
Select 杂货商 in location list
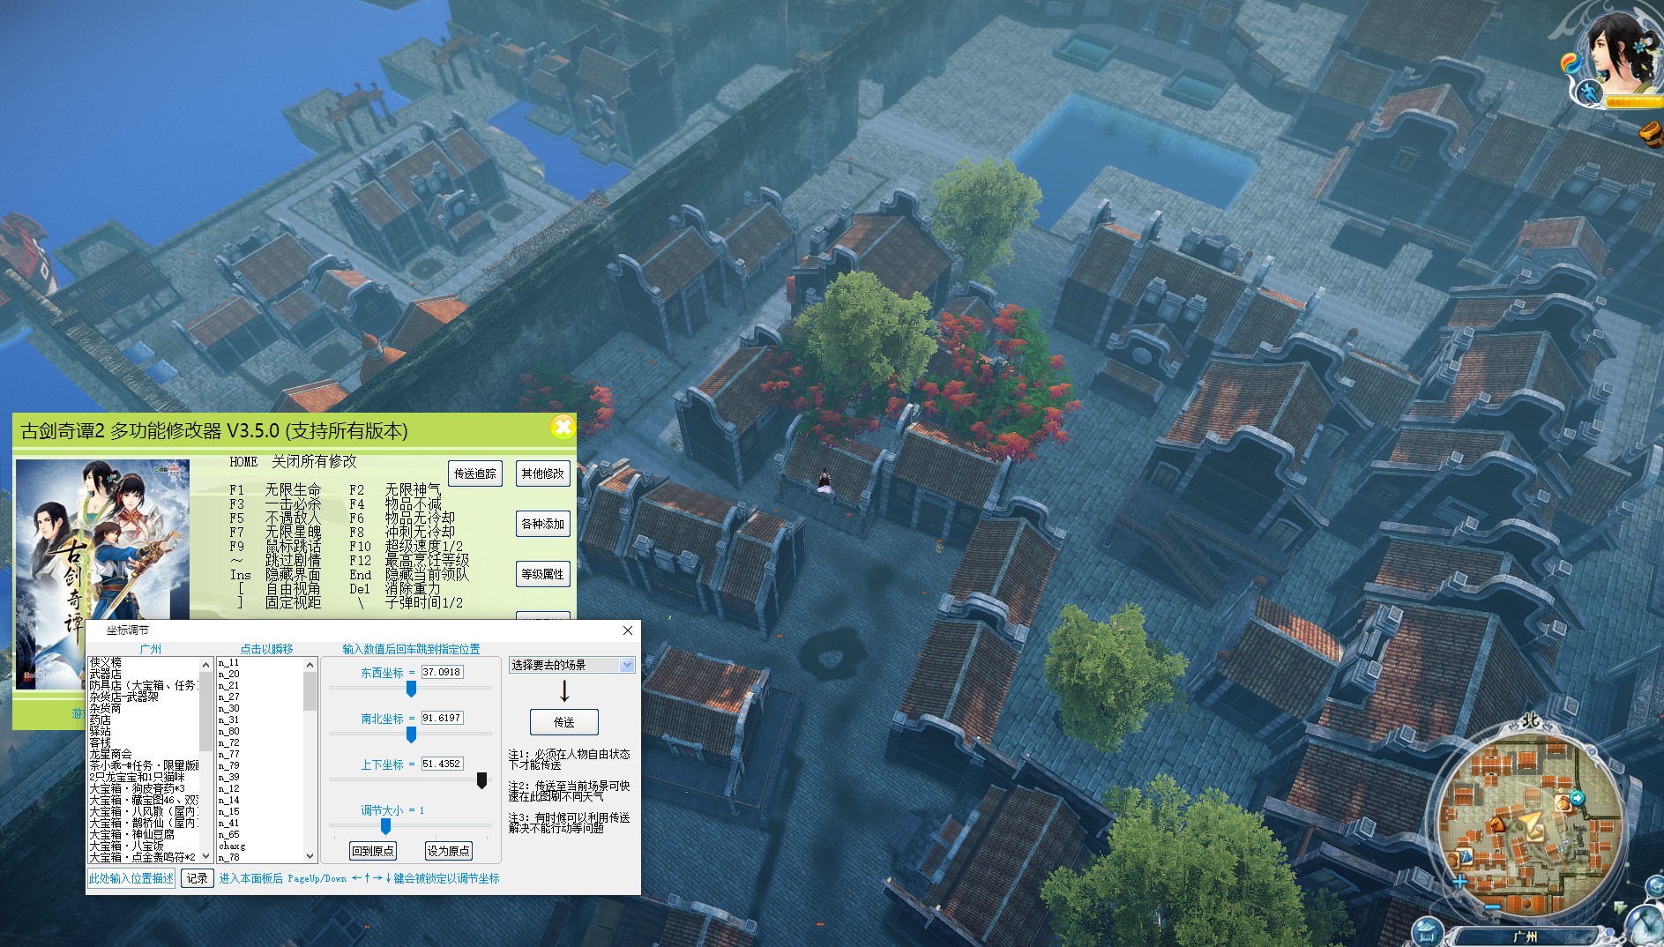[x=105, y=708]
